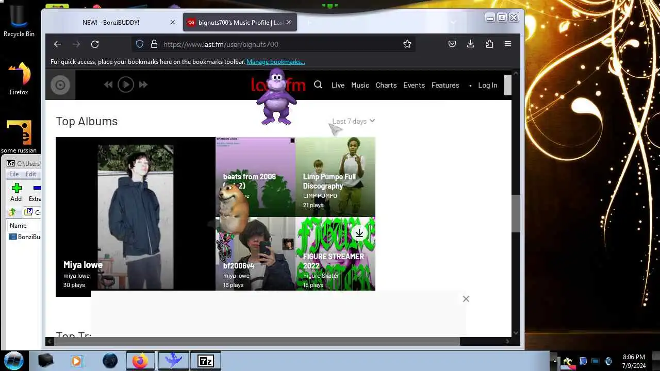
Task: Open the Firefox downloads panel
Action: pos(470,44)
